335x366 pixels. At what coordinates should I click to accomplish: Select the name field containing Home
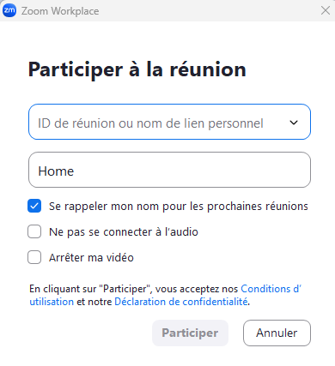(x=169, y=170)
